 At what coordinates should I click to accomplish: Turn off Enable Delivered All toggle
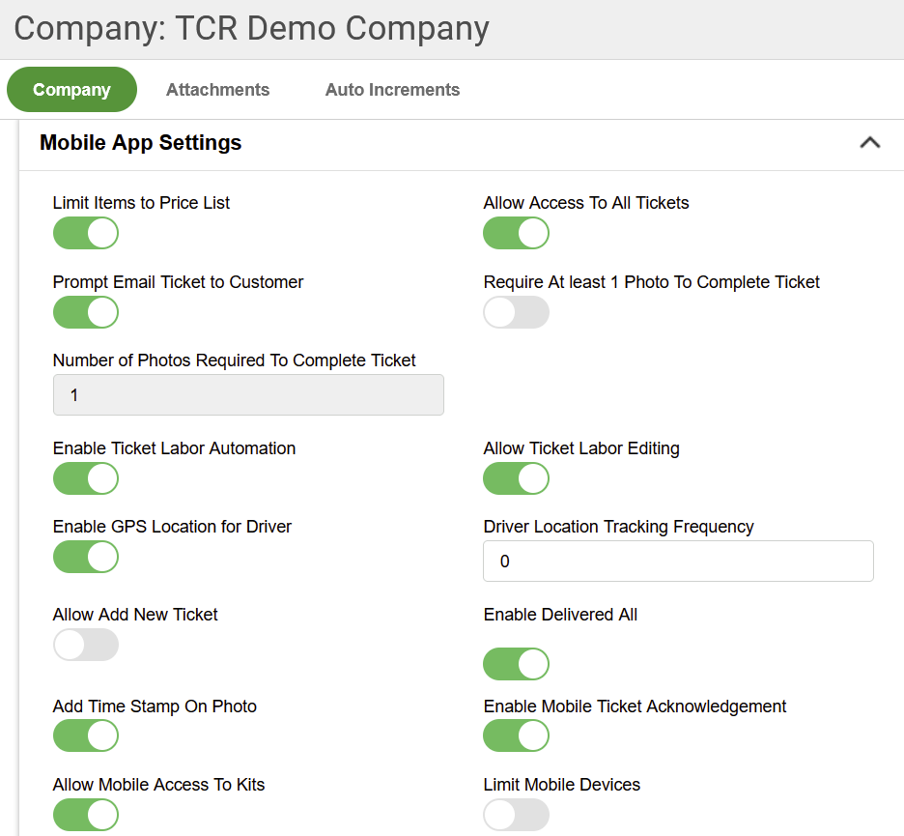(516, 664)
